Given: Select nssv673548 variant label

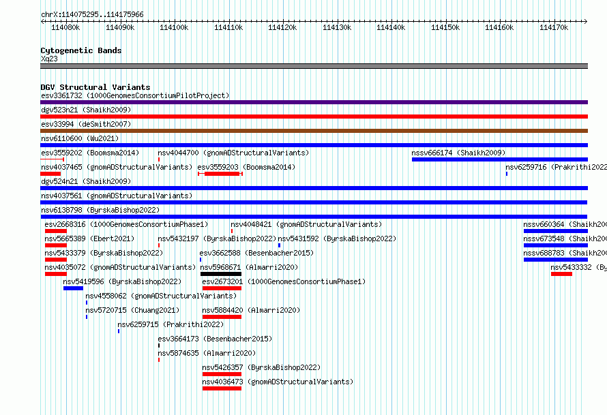Looking at the screenshot, I should tap(565, 239).
